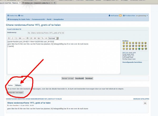Click the underline formatting button
The height and width of the screenshot is (116, 158).
pyautogui.click(x=16, y=38)
